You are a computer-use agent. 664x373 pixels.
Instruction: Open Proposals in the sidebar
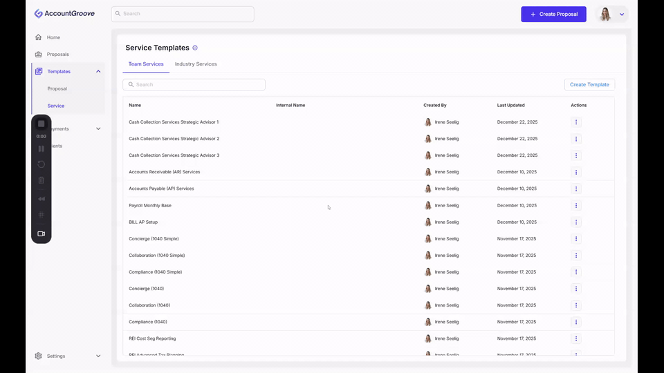57,54
